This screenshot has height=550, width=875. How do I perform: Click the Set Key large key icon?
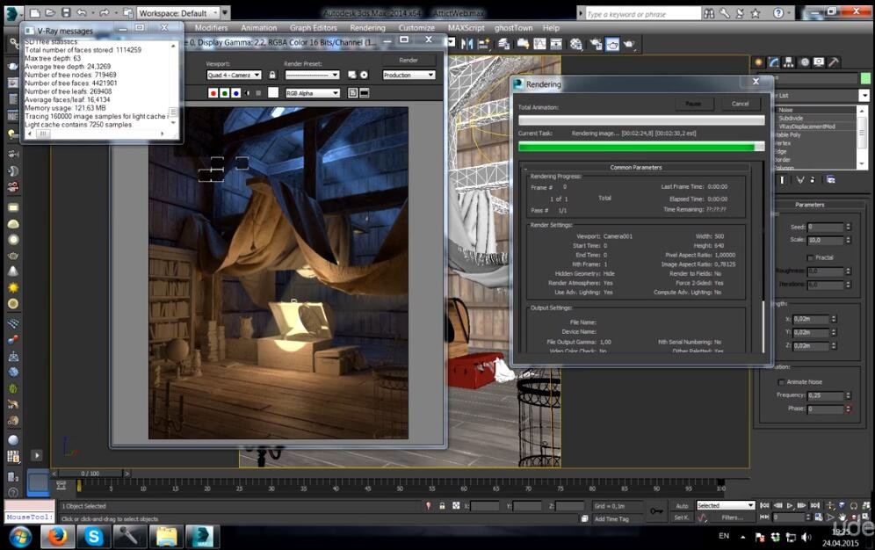[x=657, y=511]
